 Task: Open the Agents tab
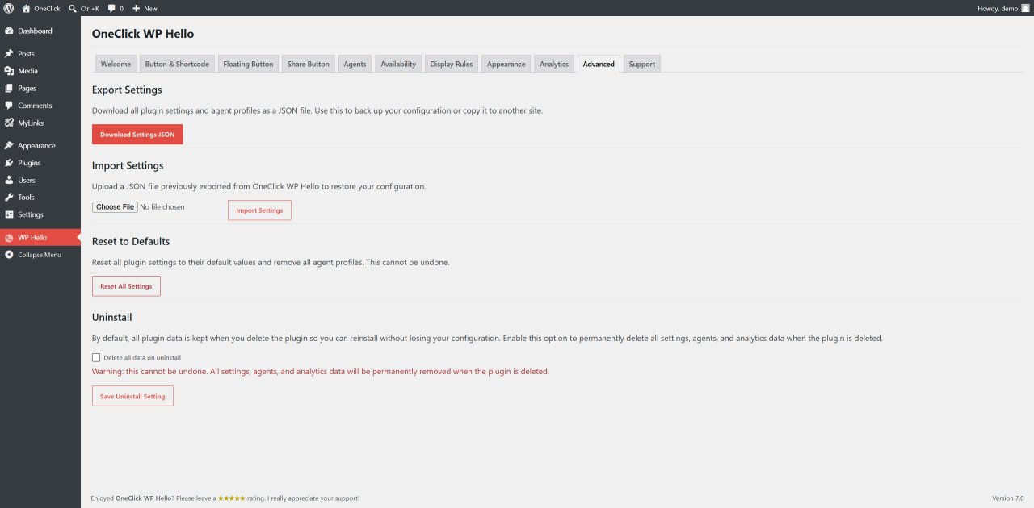[x=355, y=64]
